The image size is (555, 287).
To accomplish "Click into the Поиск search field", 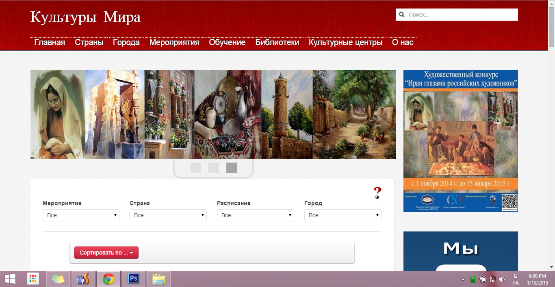I will [461, 15].
